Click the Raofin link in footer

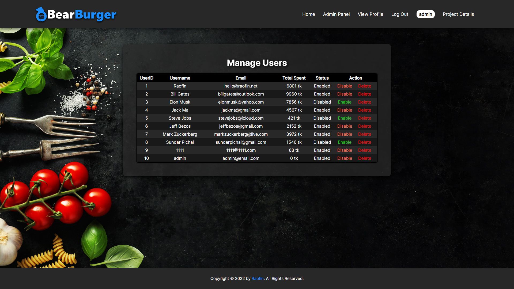coord(257,279)
